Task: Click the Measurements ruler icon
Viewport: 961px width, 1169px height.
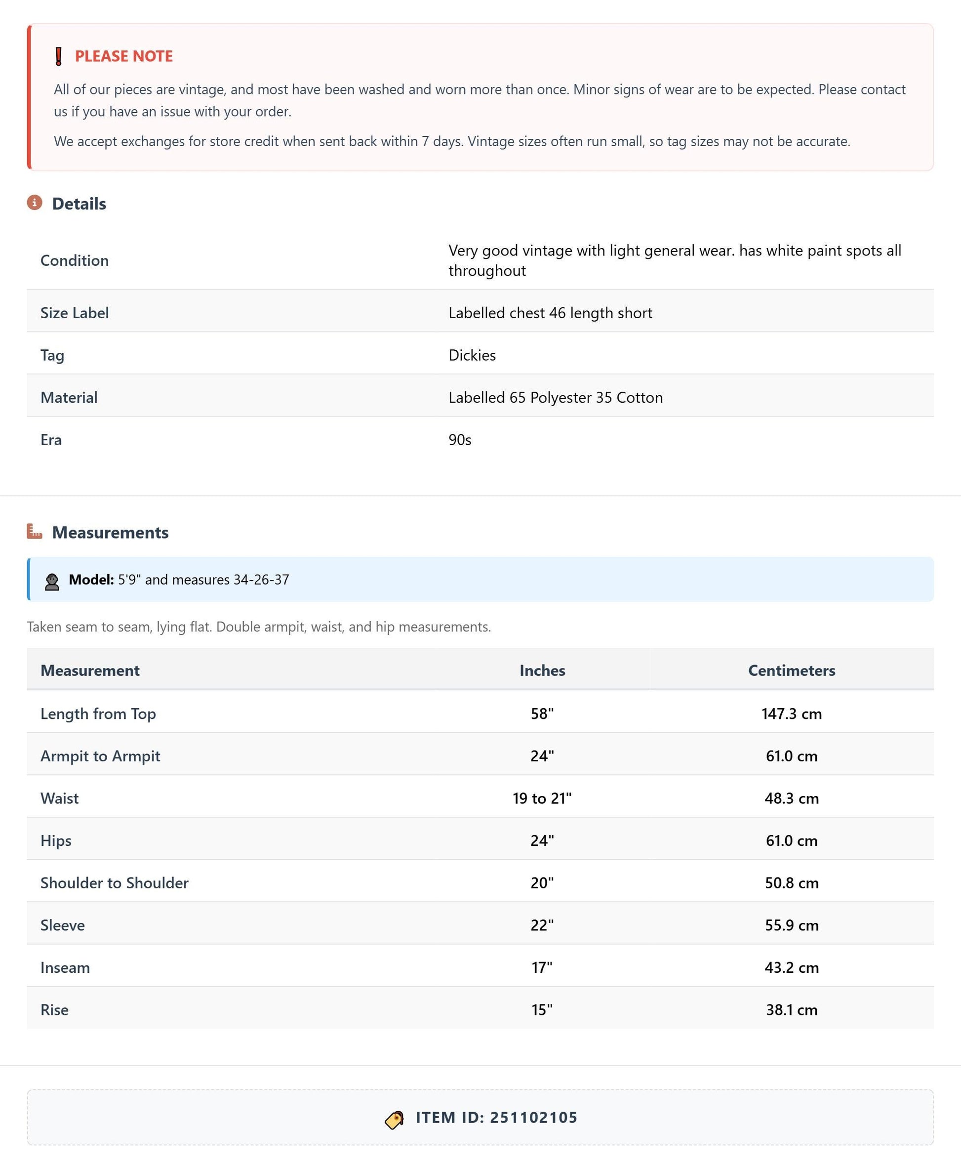Action: [35, 532]
